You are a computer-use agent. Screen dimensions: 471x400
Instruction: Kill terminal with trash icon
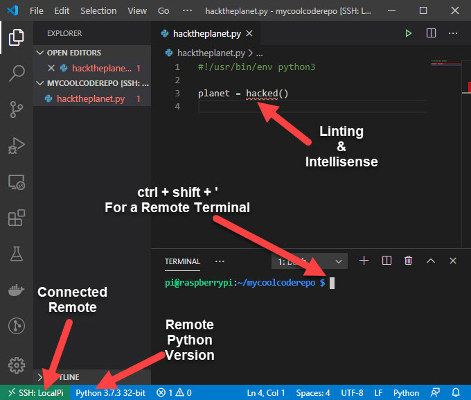[408, 261]
